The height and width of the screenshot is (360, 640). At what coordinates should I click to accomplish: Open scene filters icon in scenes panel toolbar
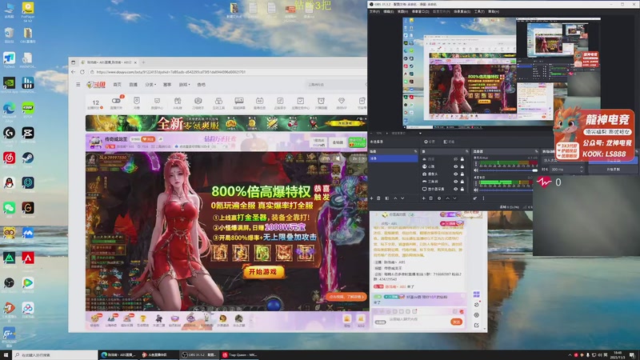click(387, 198)
